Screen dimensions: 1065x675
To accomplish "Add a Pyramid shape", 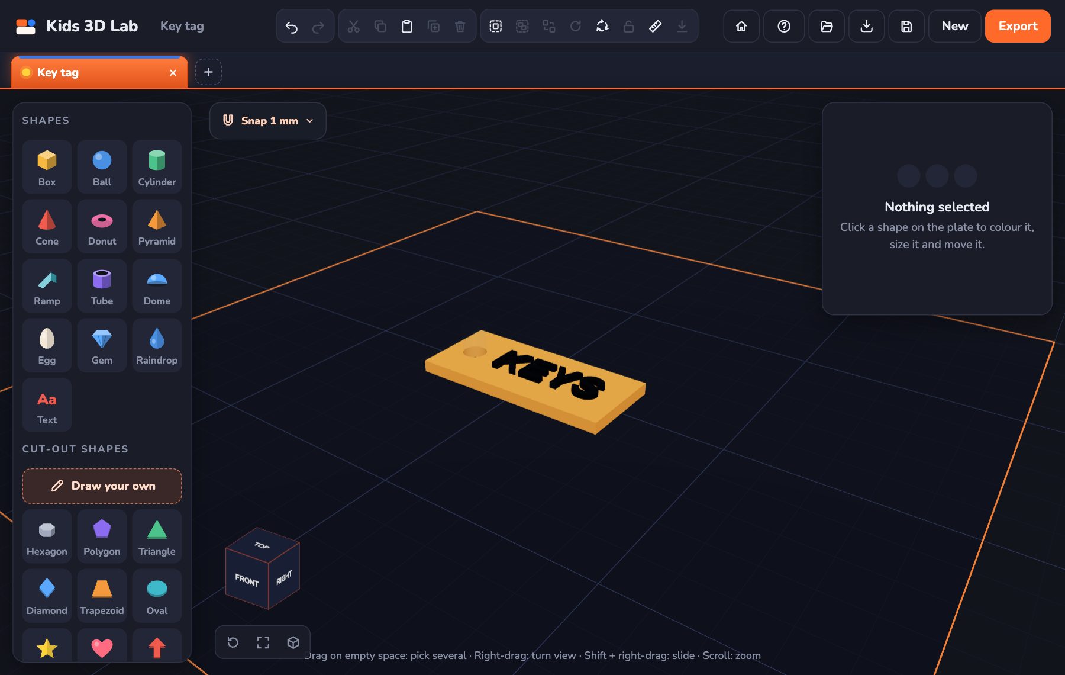I will 157,226.
